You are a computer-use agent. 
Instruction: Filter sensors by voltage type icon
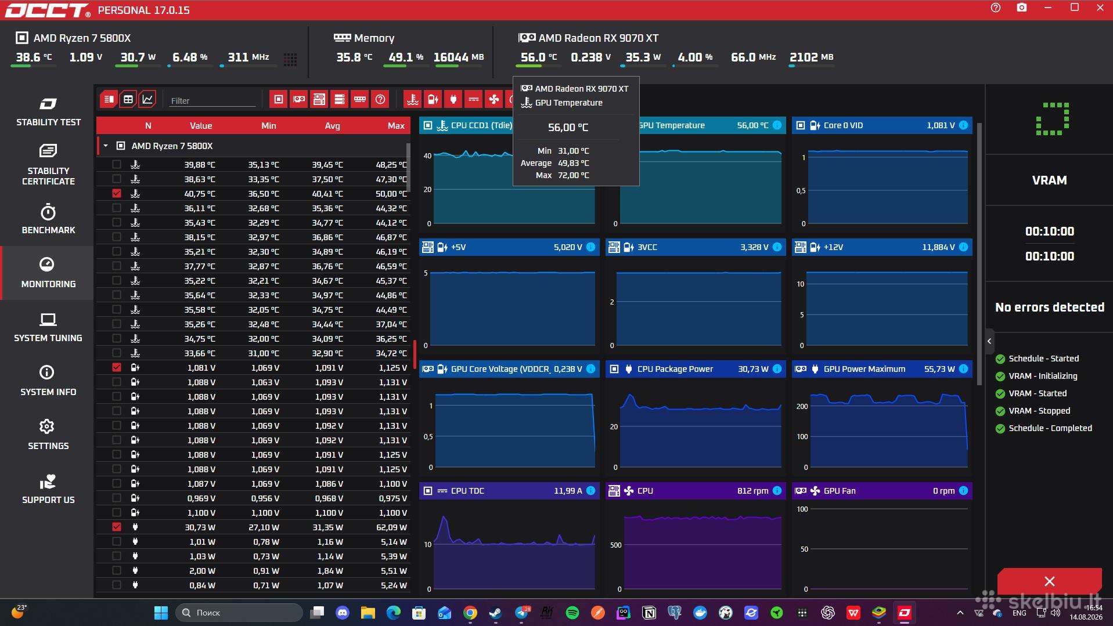pos(433,99)
